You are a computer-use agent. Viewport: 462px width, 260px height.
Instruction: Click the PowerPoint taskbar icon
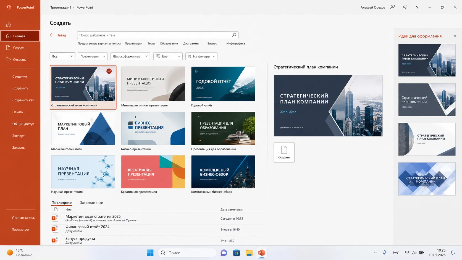[x=262, y=253]
